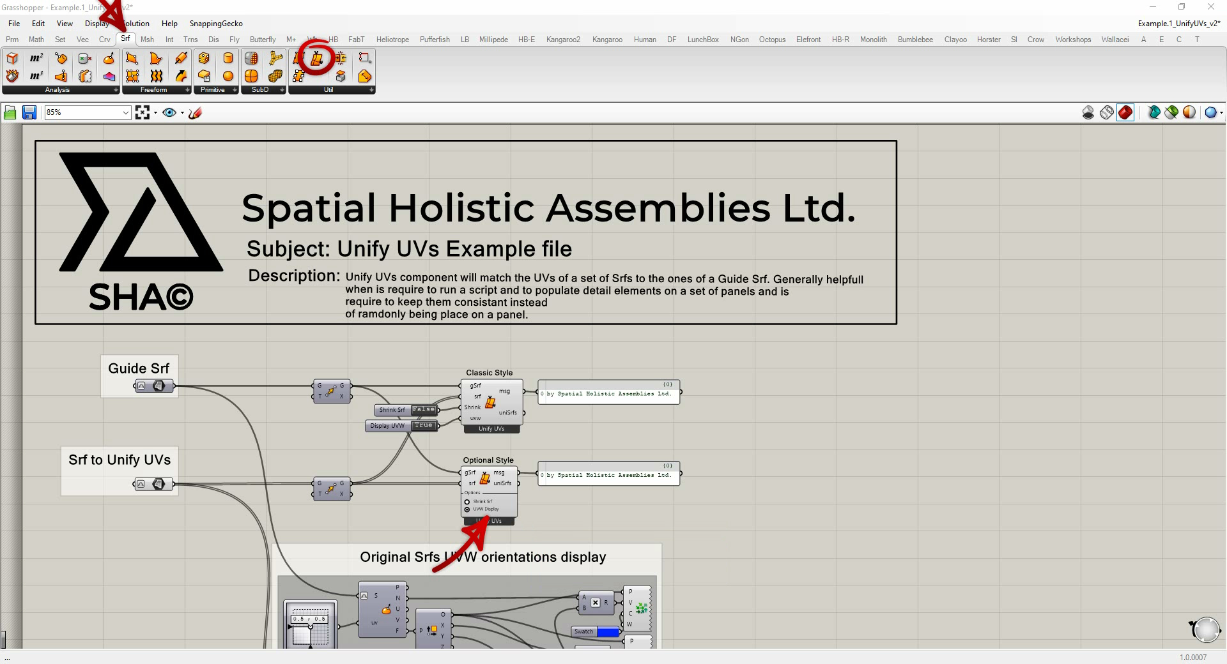
Task: Select the Guide Srf surface parameter
Action: point(153,386)
